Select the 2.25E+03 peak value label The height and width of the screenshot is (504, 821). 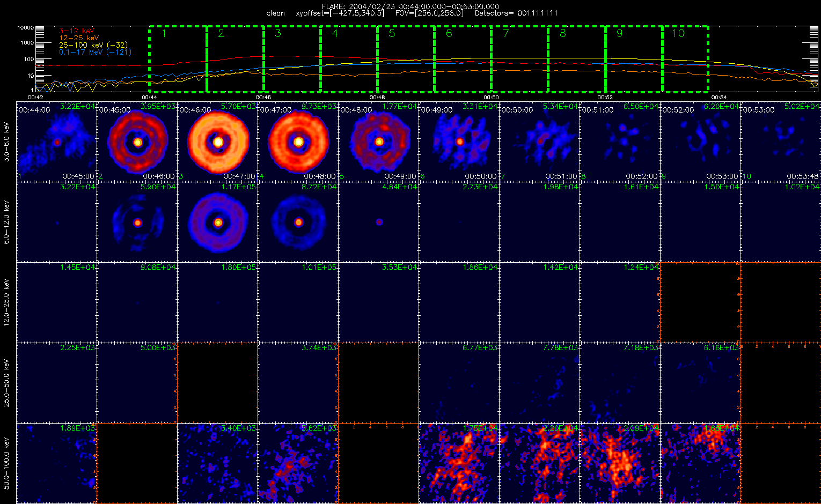pyautogui.click(x=78, y=347)
